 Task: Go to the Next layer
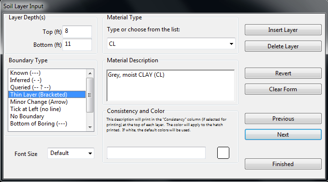pos(283,135)
